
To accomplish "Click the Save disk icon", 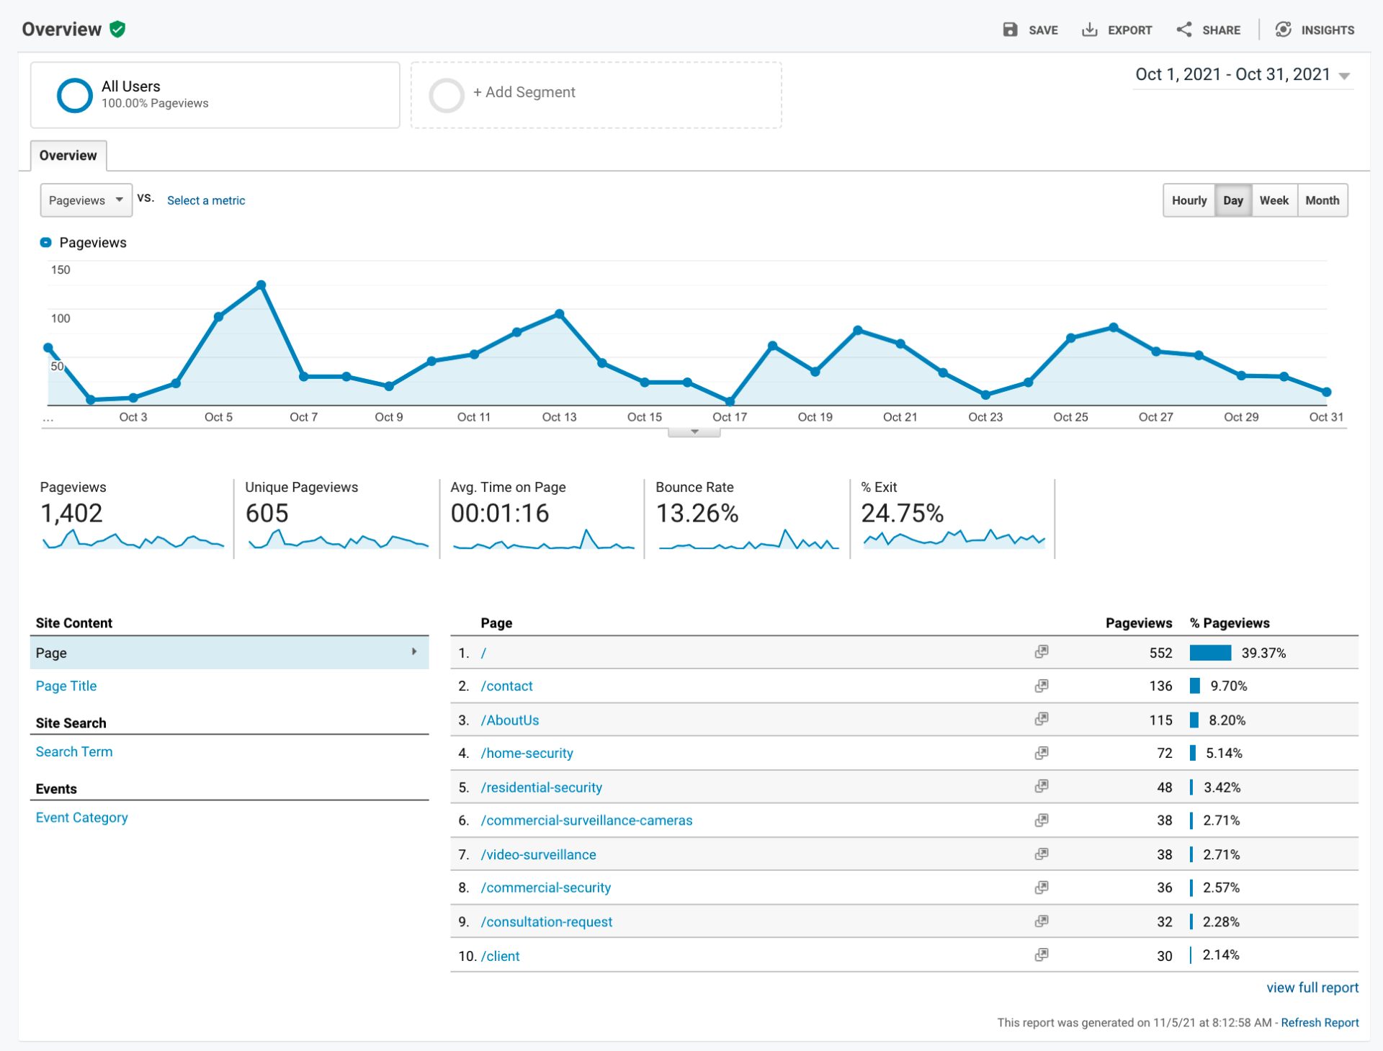I will [1010, 30].
